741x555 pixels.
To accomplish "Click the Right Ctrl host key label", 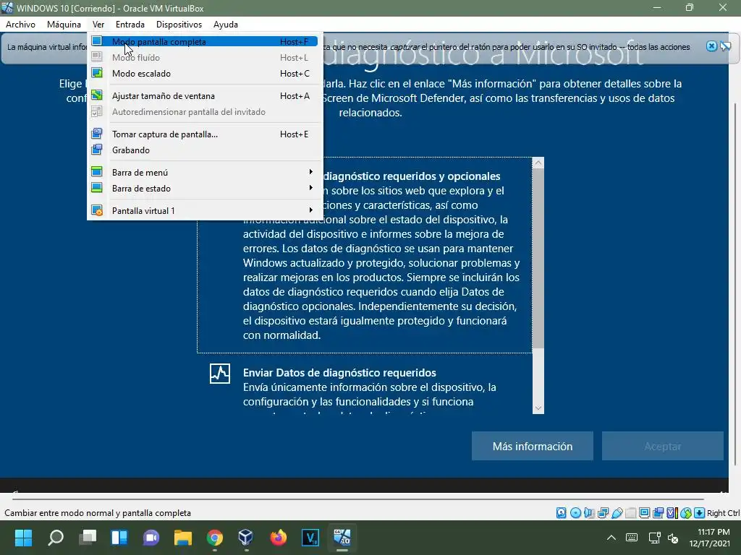I will [723, 513].
